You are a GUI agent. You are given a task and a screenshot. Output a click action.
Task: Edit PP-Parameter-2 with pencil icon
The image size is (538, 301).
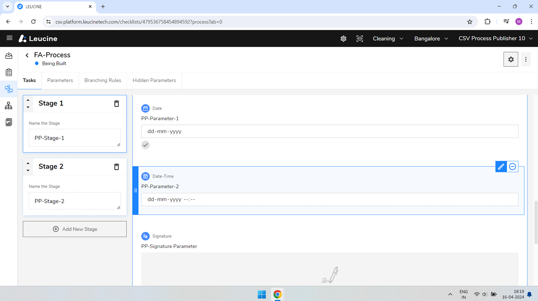tap(501, 166)
